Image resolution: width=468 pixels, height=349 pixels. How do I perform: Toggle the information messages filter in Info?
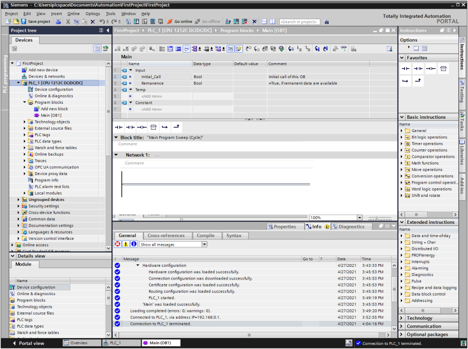coord(134,244)
